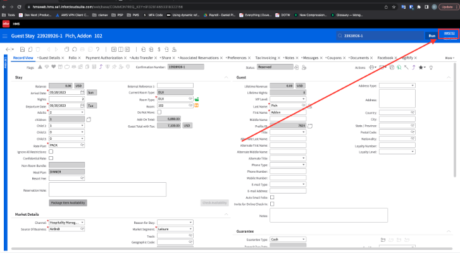
Task: Collapse the Guest section
Action: [x=449, y=77]
